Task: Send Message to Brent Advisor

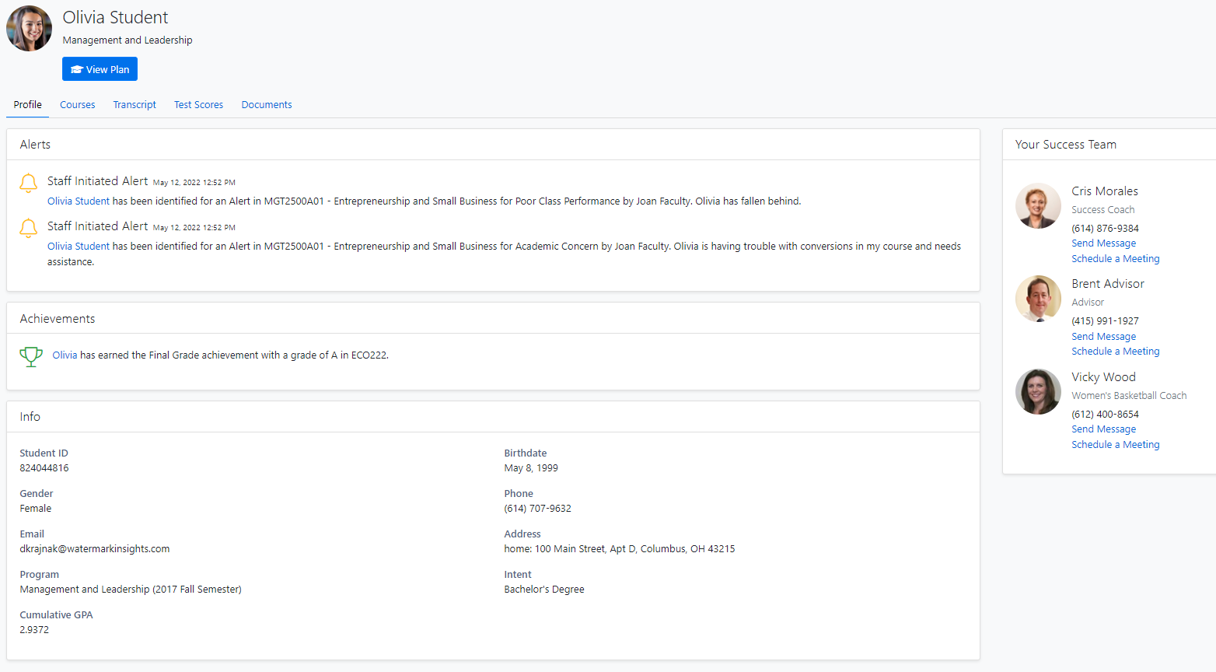Action: (1103, 336)
